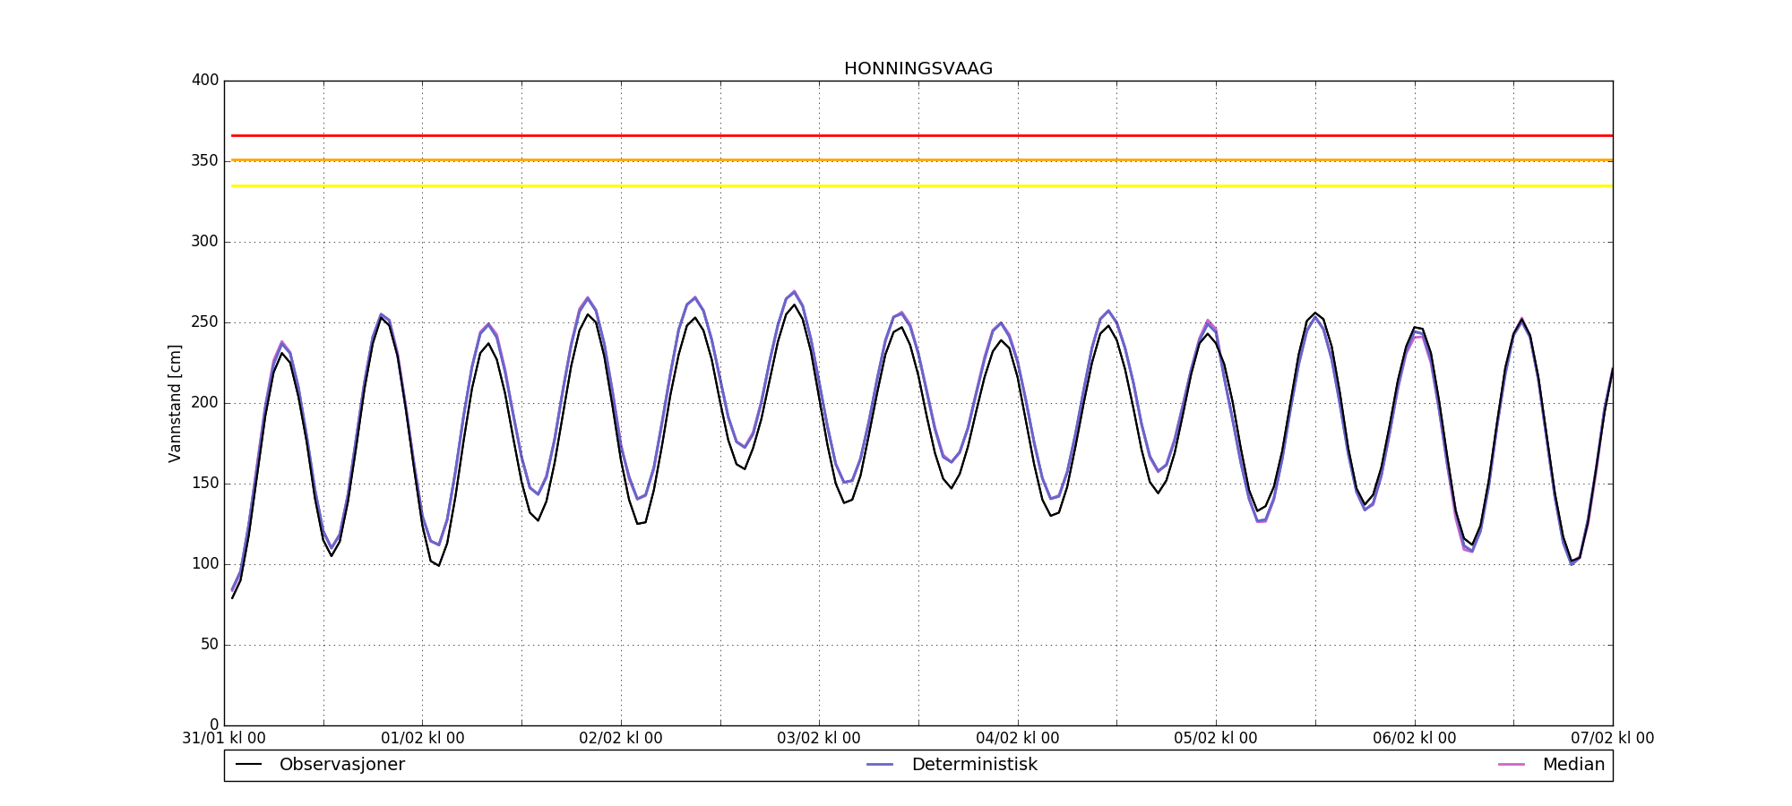Screen dimensions: 1792x806
Task: Click the 100 y-axis tick label
Action: [x=205, y=564]
